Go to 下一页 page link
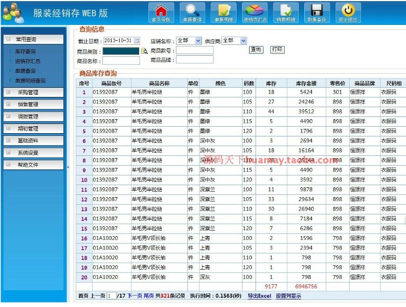Viewport: 406px width, 307px height. [x=135, y=296]
